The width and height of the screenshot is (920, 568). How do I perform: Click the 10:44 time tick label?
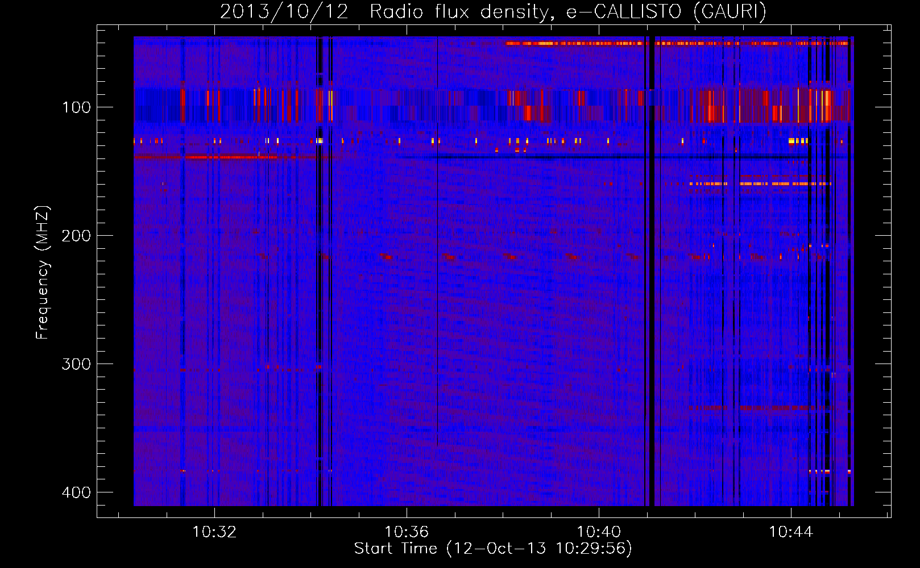tap(791, 532)
